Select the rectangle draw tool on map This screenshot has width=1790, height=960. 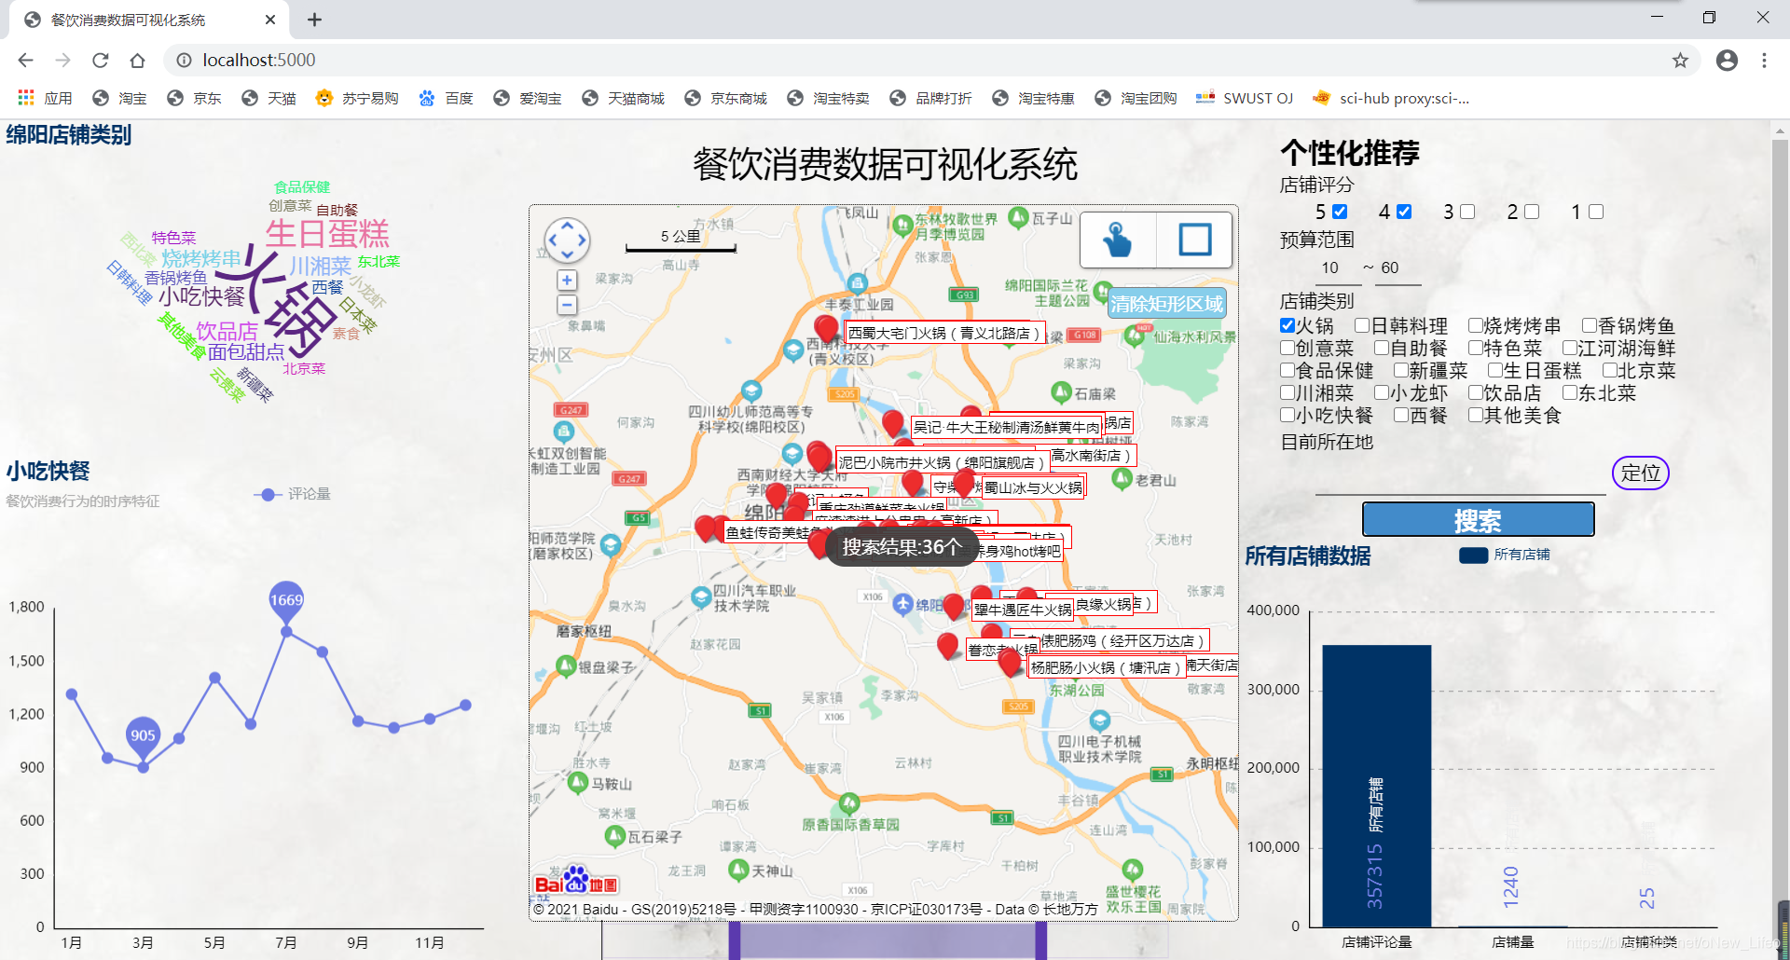(x=1194, y=240)
